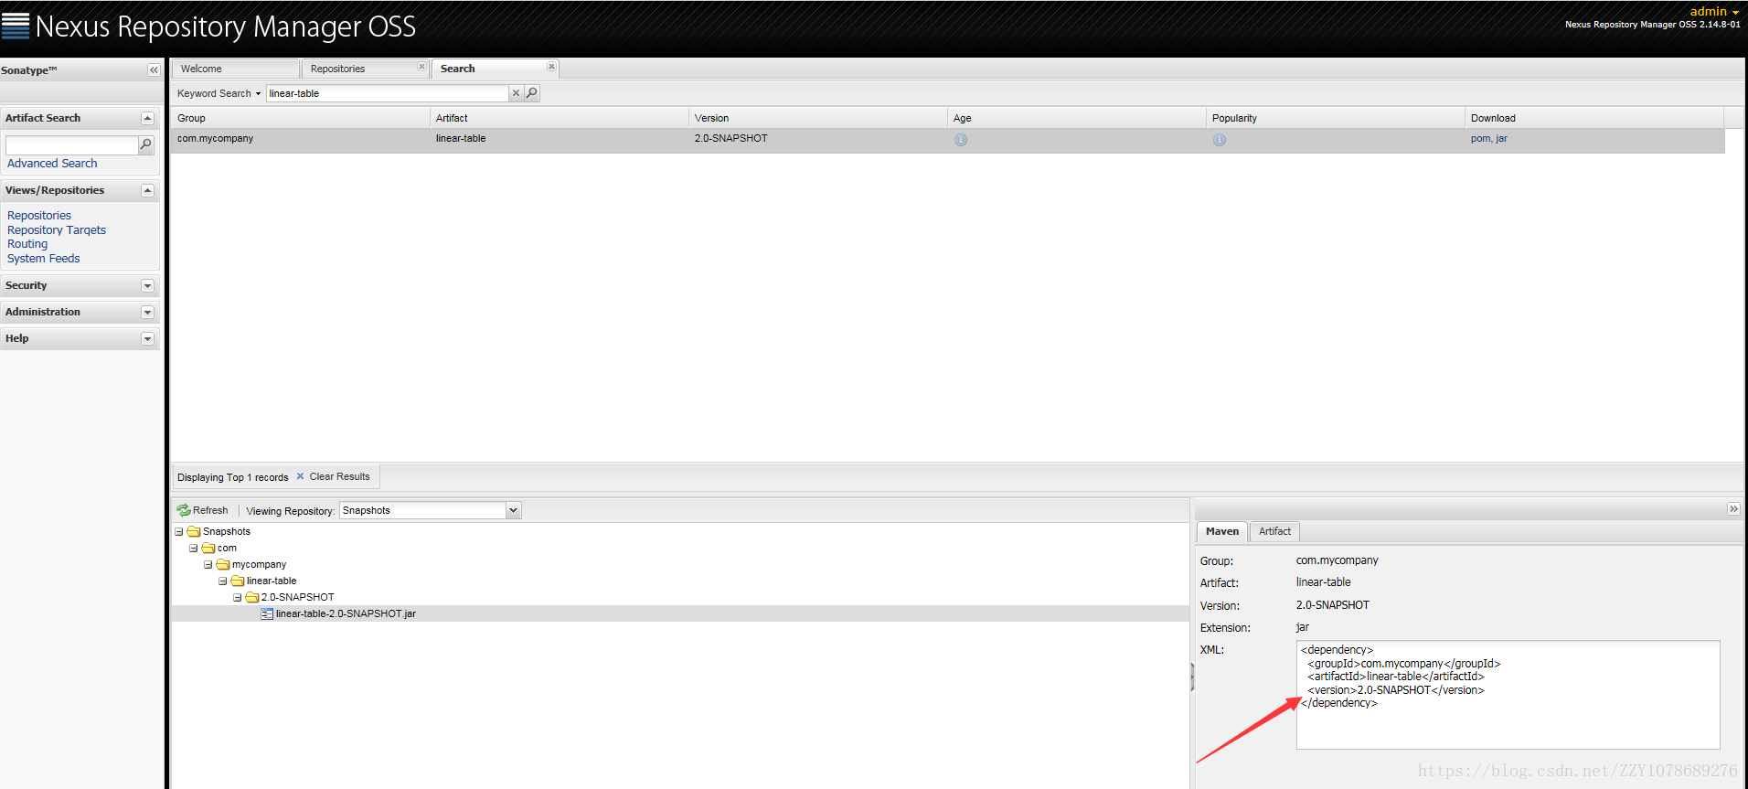The height and width of the screenshot is (789, 1748).
Task: Click the linear-table artifact cell in results
Action: (461, 139)
